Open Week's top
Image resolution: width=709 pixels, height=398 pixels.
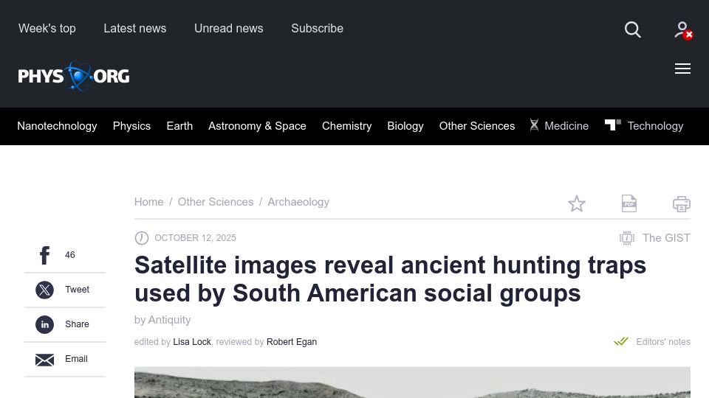click(x=47, y=29)
